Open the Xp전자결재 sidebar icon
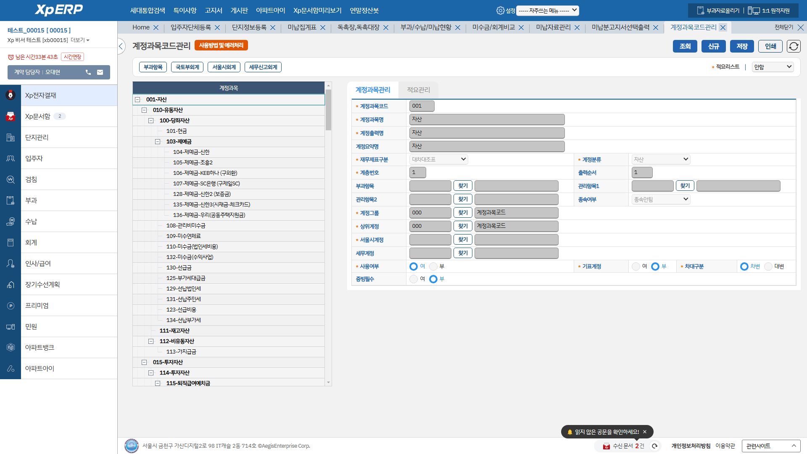Viewport: 807px width, 454px height. (11, 95)
